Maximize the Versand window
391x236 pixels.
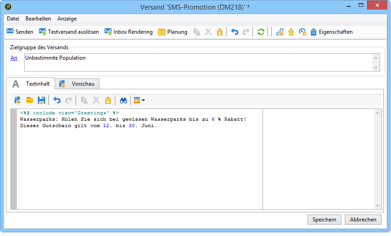[x=361, y=5]
